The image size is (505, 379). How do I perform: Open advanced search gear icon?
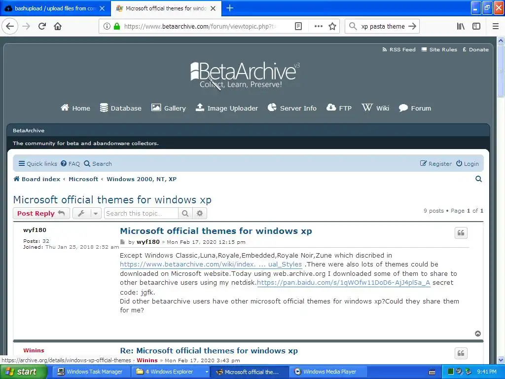[200, 213]
